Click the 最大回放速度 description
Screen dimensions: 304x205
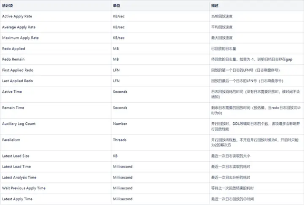pyautogui.click(x=222, y=38)
